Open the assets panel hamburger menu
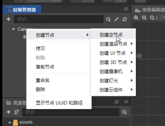165x126 pixels. (x=126, y=102)
